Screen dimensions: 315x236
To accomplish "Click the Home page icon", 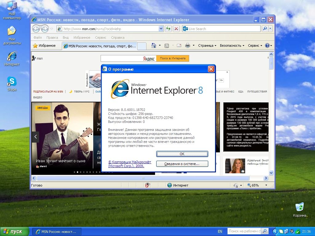I will pos(154,45).
